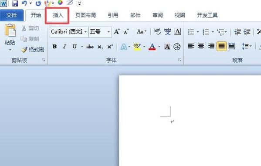Toggle bold formatting
The width and height of the screenshot is (261, 166).
point(54,47)
